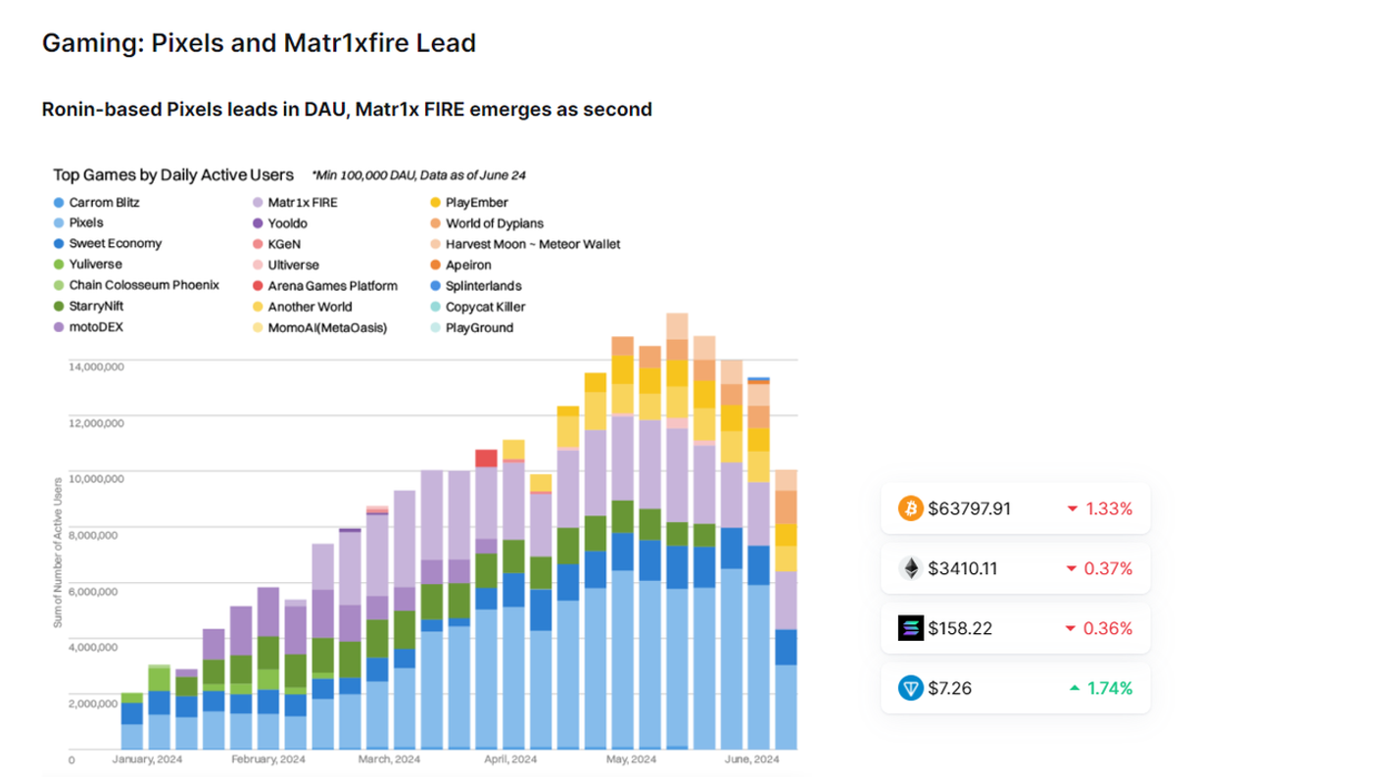Click the $3410.11 Ethereum price
Screen dimensions: 1391x777
(962, 568)
